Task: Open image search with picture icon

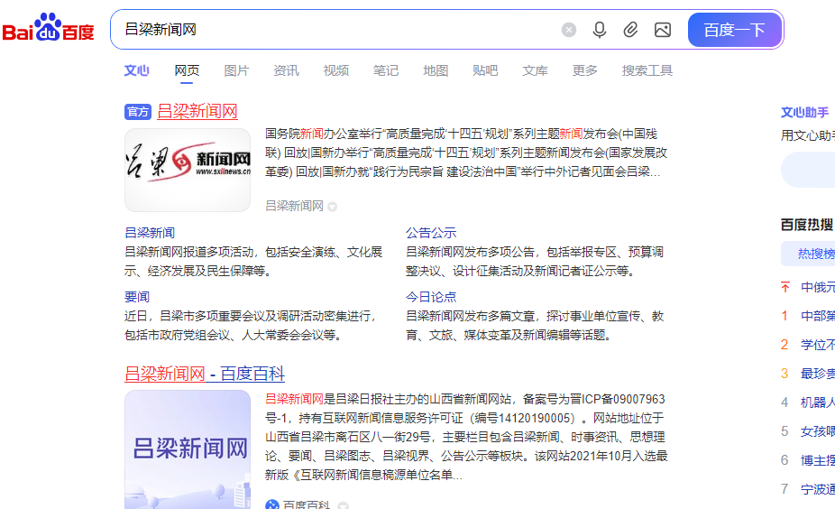Action: pyautogui.click(x=663, y=30)
